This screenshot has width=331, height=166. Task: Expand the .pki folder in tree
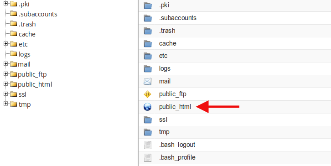[x=6, y=3]
